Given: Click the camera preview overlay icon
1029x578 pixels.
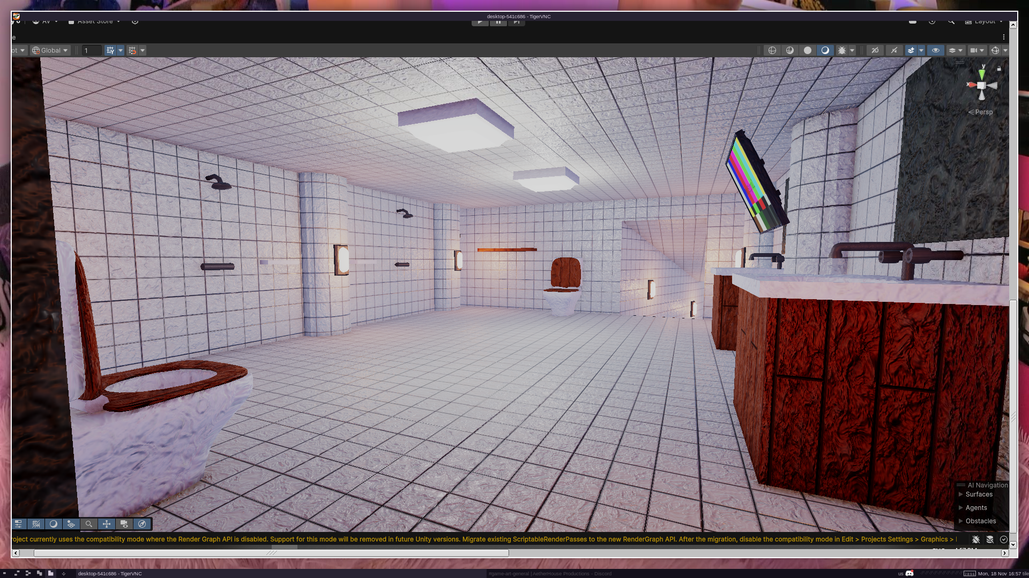Looking at the screenshot, I should 124,524.
